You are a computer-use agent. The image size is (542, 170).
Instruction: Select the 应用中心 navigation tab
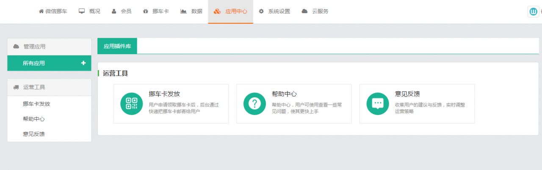[231, 11]
